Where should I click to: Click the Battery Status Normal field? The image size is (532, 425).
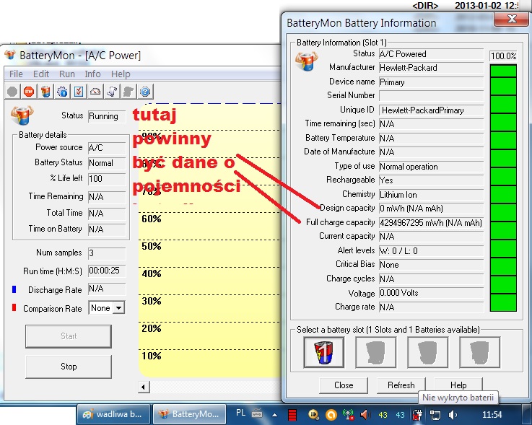click(x=107, y=163)
